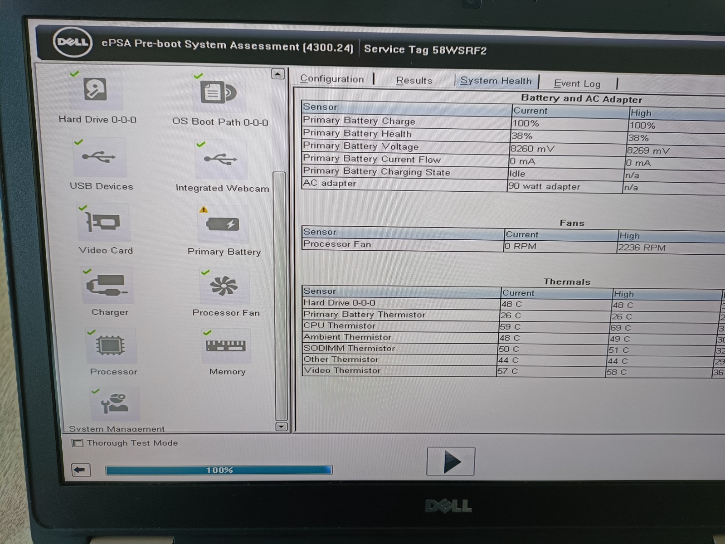Click the SODIMM Thermistor row
This screenshot has width=725, height=544.
pos(513,349)
